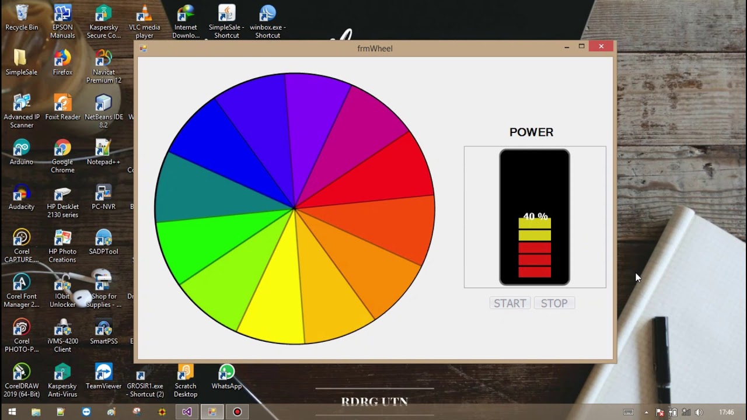The image size is (747, 420).
Task: Select the Corel CAPTURE icon
Action: point(22,246)
